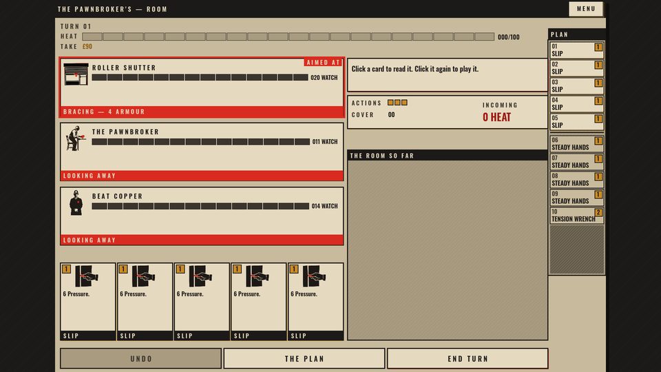
Task: Click cost badge 2 on Tension Wrench
Action: click(x=598, y=212)
